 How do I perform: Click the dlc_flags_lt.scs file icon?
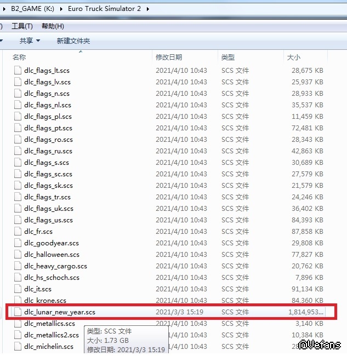18,71
